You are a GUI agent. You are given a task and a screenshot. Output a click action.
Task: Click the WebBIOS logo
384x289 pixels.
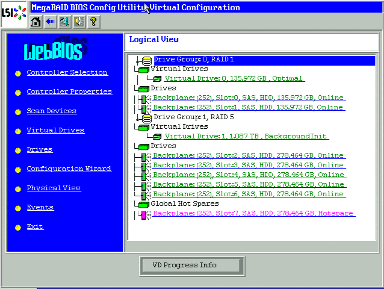55,49
